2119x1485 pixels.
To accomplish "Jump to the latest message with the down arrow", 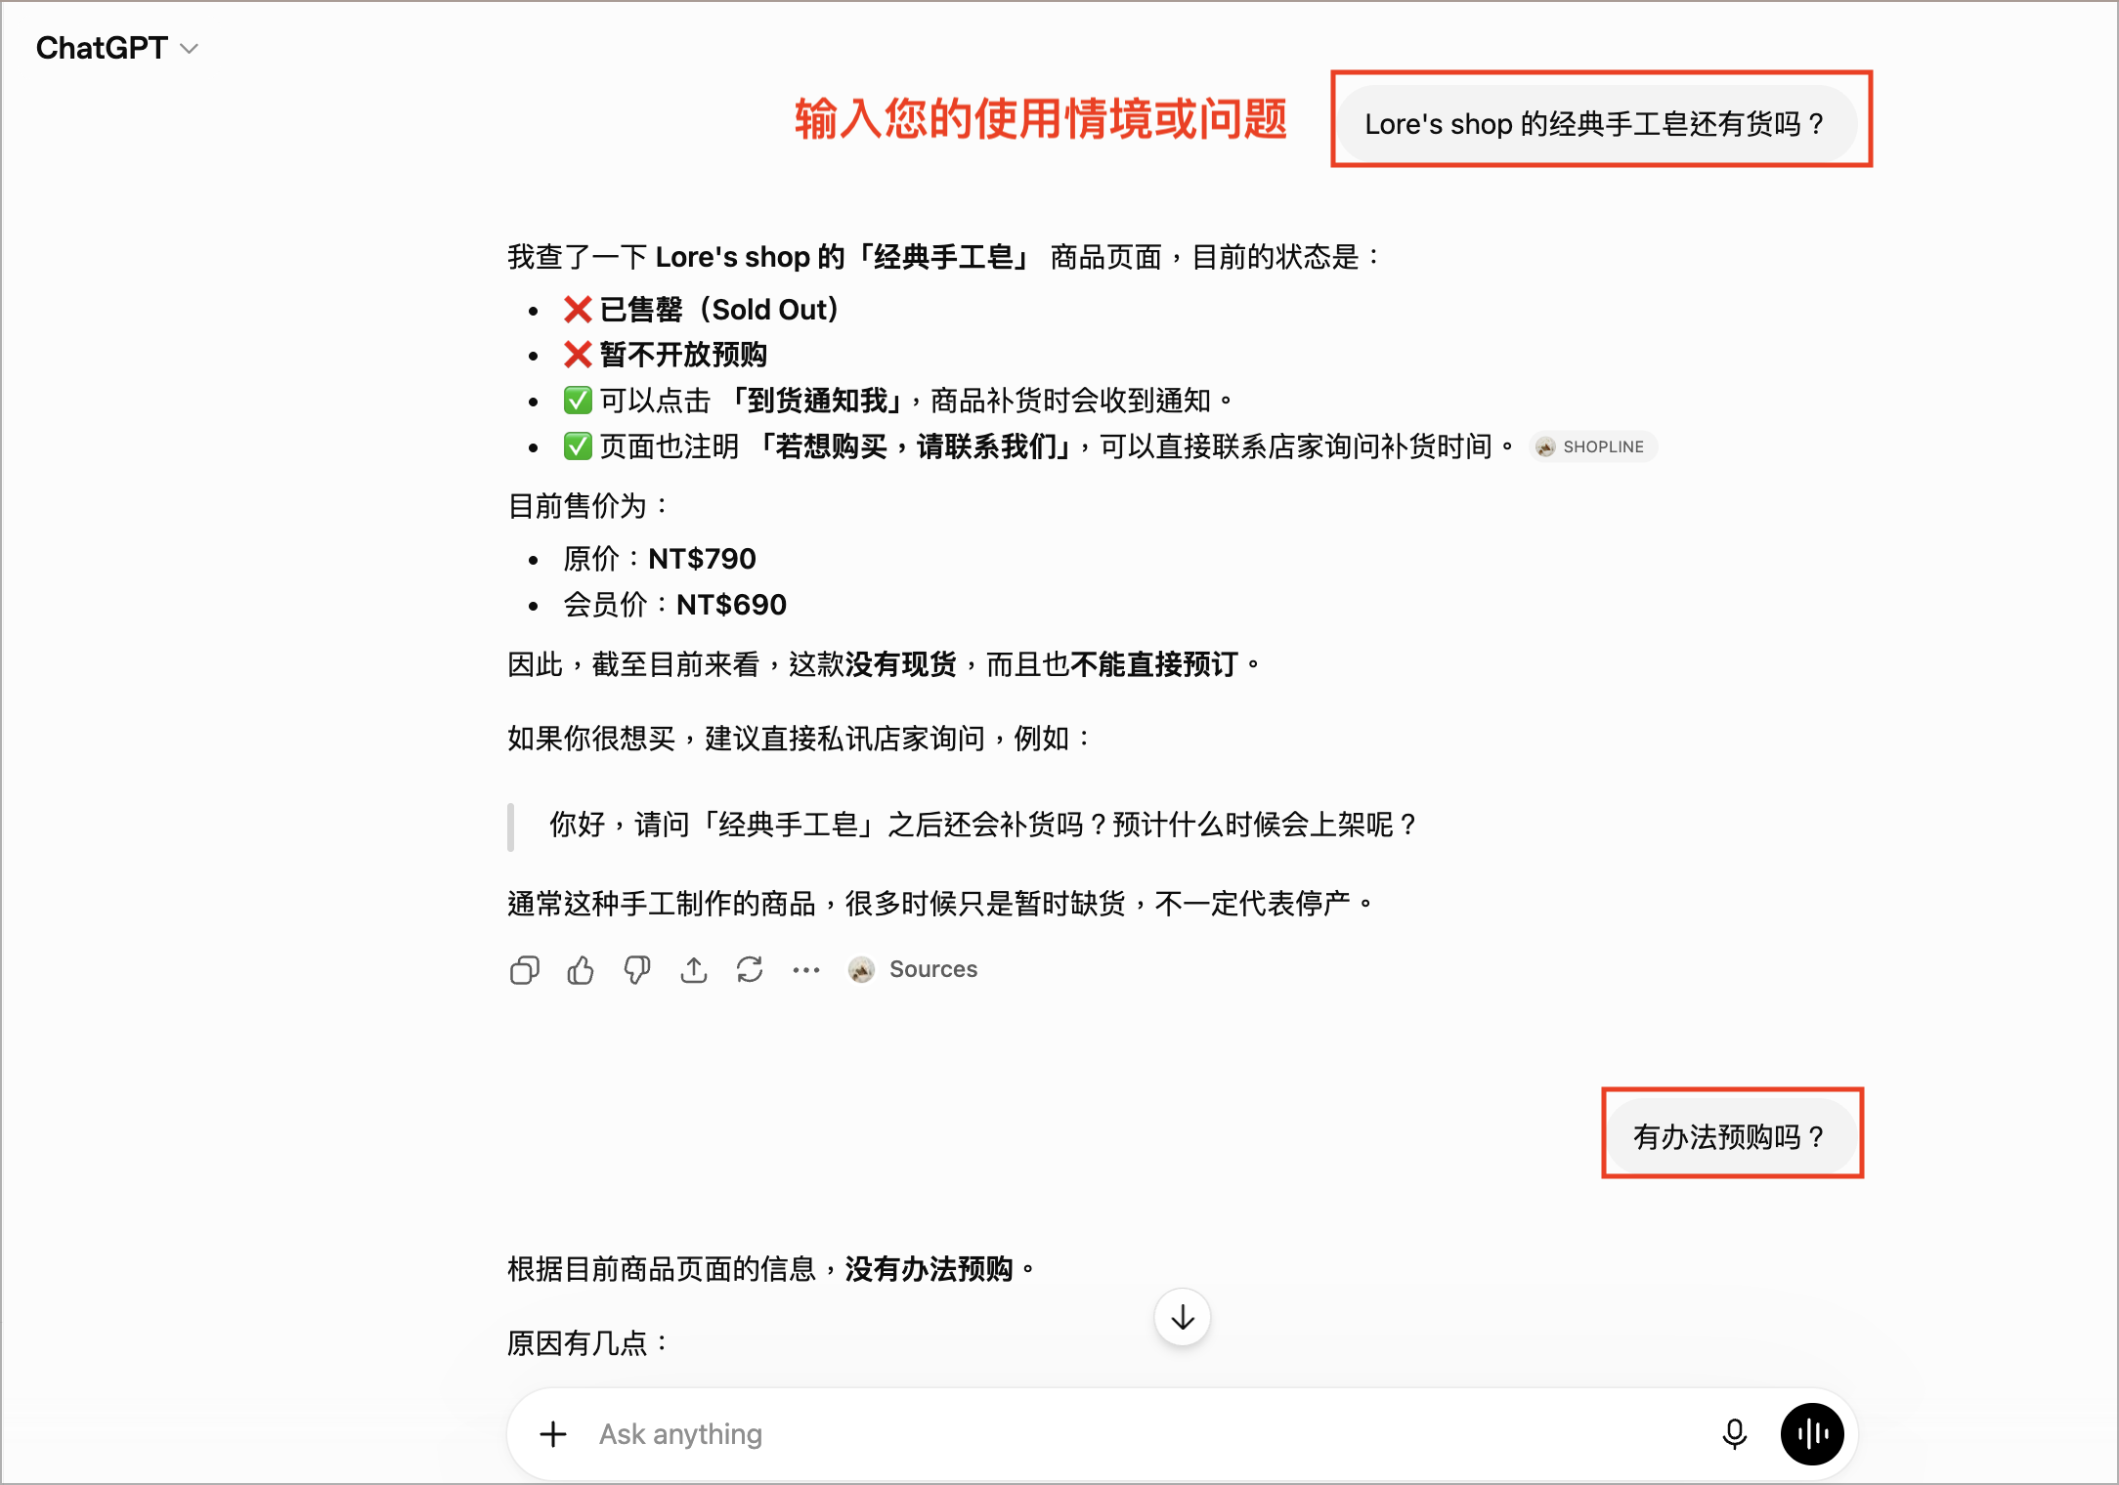I will click(x=1183, y=1317).
